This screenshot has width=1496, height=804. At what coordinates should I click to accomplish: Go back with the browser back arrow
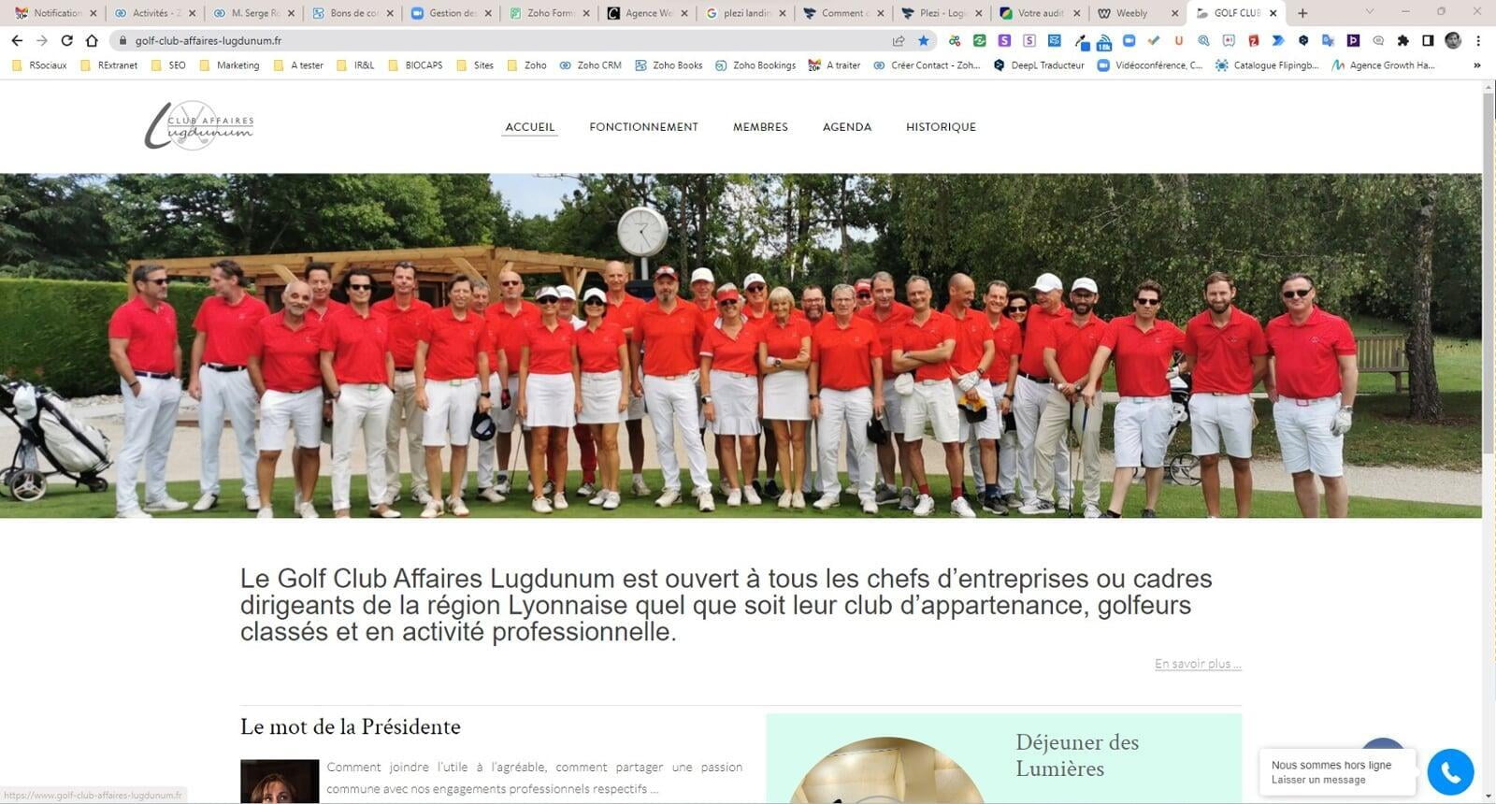coord(17,40)
